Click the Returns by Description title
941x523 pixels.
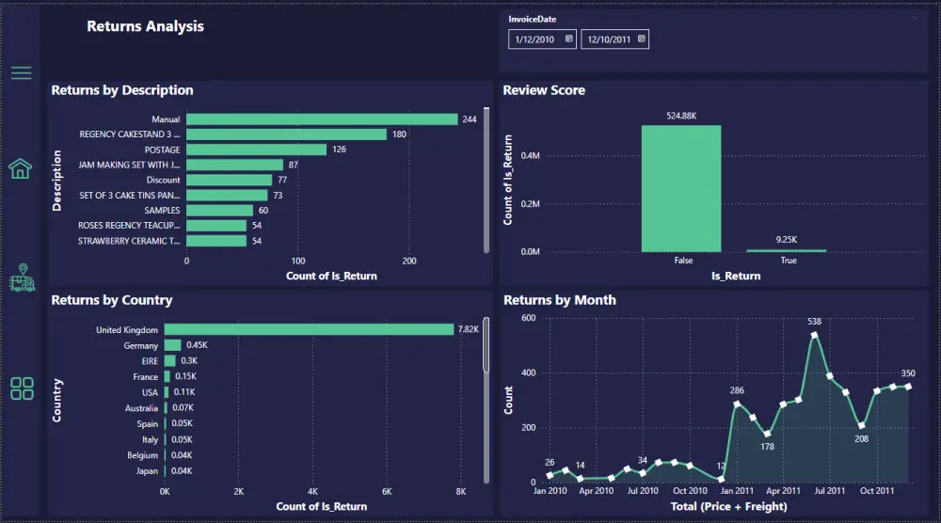pyautogui.click(x=122, y=90)
